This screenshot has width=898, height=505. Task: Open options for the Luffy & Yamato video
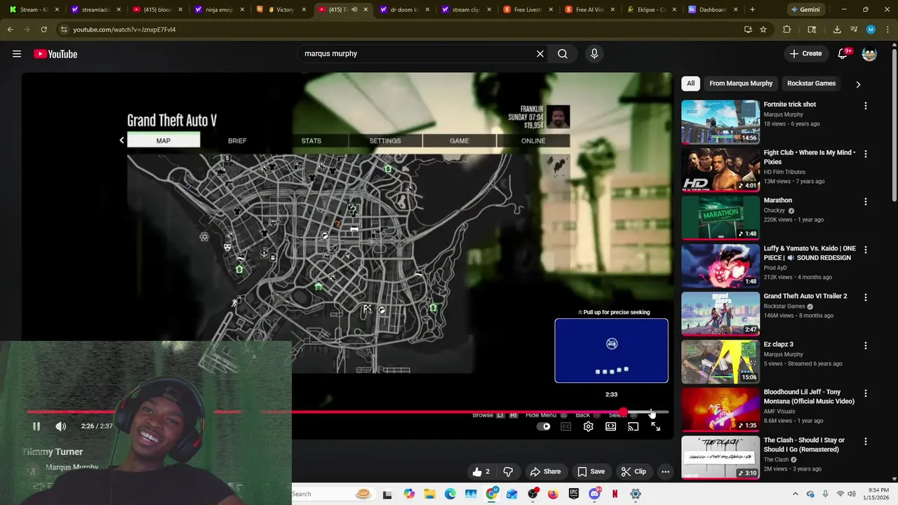(865, 250)
